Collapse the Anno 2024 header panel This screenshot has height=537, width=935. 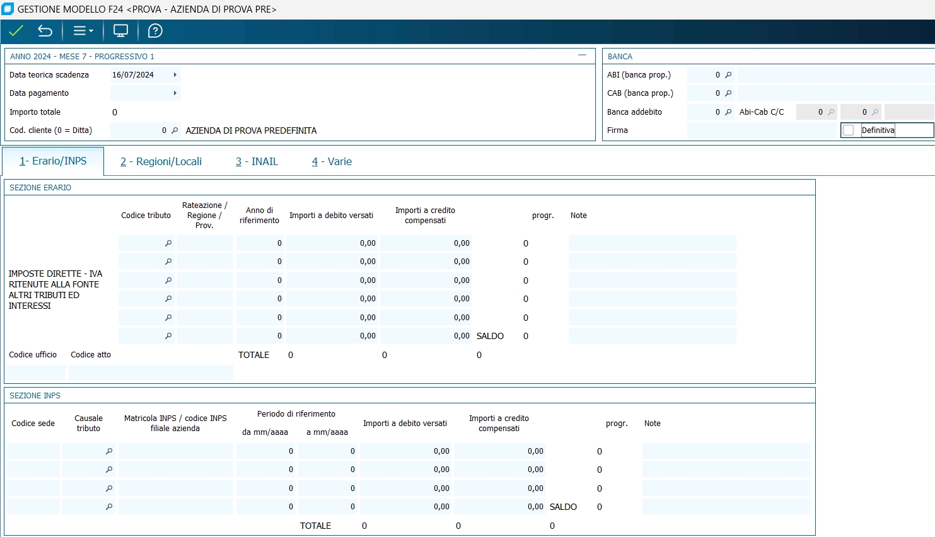click(582, 55)
